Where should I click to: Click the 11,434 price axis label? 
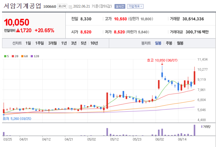(x=202, y=59)
